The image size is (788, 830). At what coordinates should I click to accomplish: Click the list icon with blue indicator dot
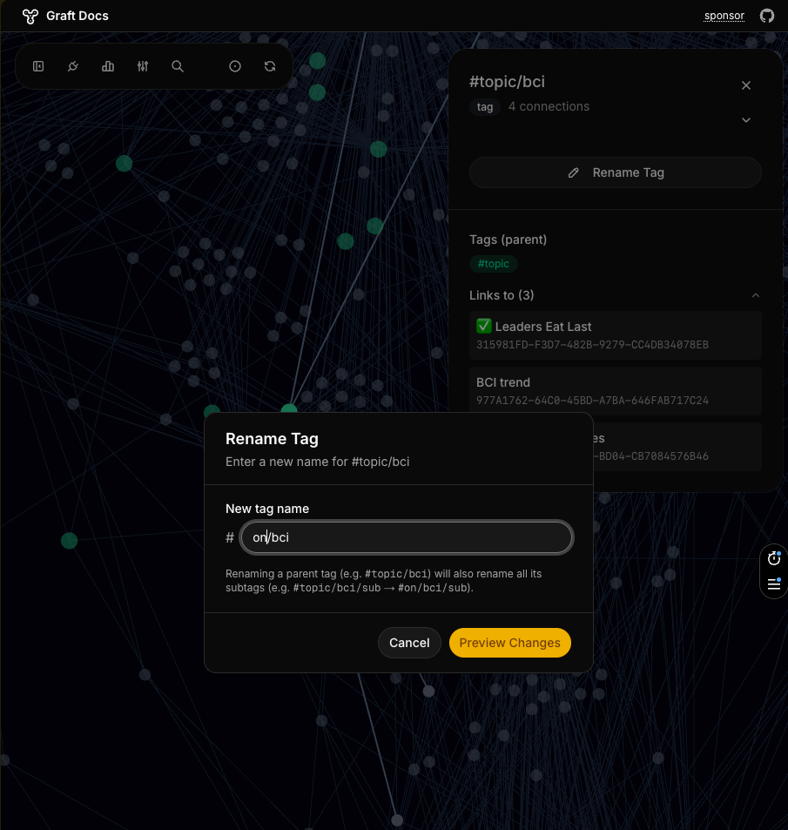(773, 584)
